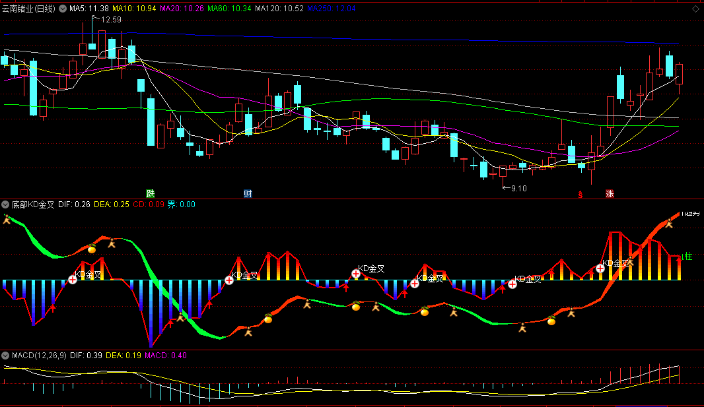Screen dimensions: 704x407
Task: Open the 底部KD金叉 indicator panel menu
Action: click(5, 204)
